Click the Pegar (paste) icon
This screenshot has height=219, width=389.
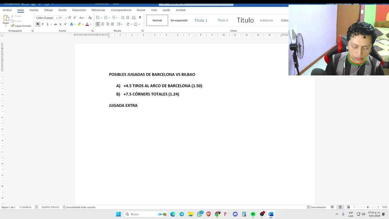(x=6, y=18)
